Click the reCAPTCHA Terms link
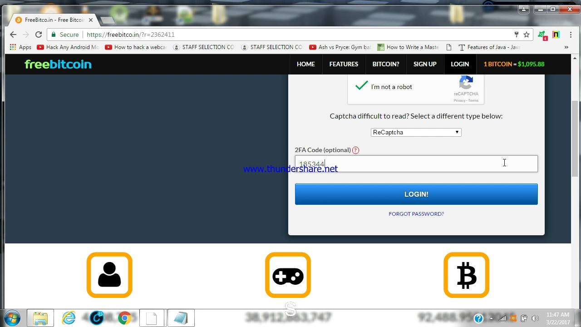Screen dimensions: 581x327 pos(473,100)
